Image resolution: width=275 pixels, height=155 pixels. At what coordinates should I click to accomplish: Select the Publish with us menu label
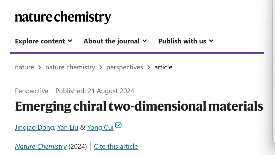(x=182, y=41)
